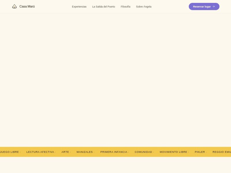Click the LECTURA AFECTIVA tag
This screenshot has width=231, height=173.
[40, 152]
